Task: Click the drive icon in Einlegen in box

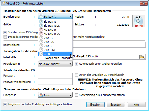Action: 41,95
